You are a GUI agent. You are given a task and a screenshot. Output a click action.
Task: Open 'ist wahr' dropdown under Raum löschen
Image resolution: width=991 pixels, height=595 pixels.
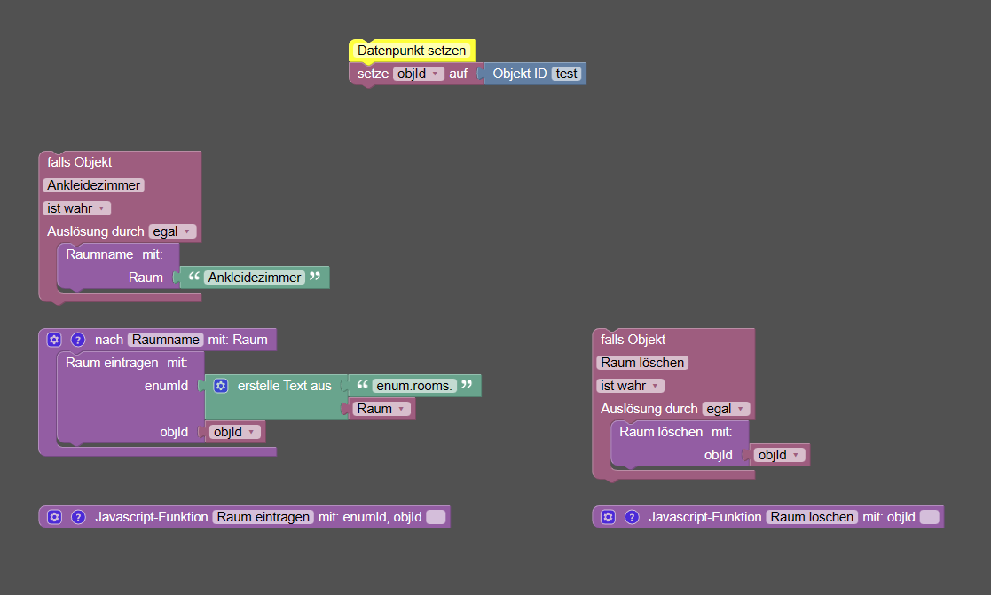(631, 386)
